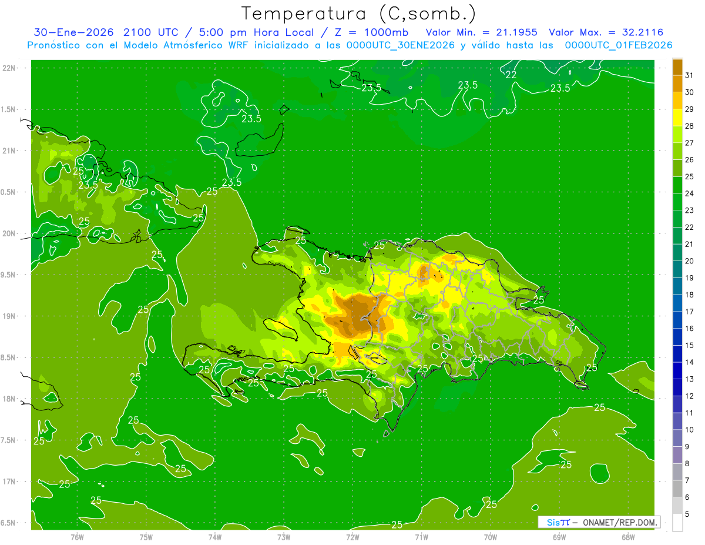This screenshot has width=705, height=545.
Task: Click the '75W' longitude axis label
Action: pos(146,537)
